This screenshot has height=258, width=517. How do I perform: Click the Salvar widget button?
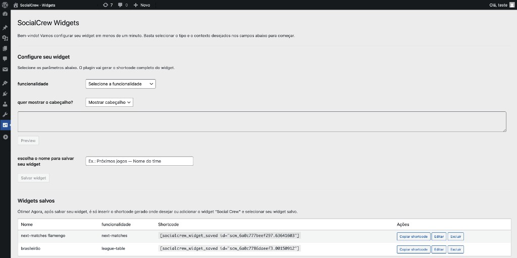[x=33, y=178]
